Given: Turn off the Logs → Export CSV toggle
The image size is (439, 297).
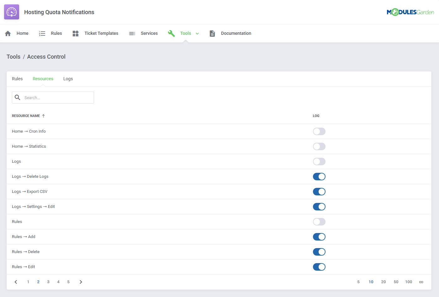Looking at the screenshot, I should (319, 192).
